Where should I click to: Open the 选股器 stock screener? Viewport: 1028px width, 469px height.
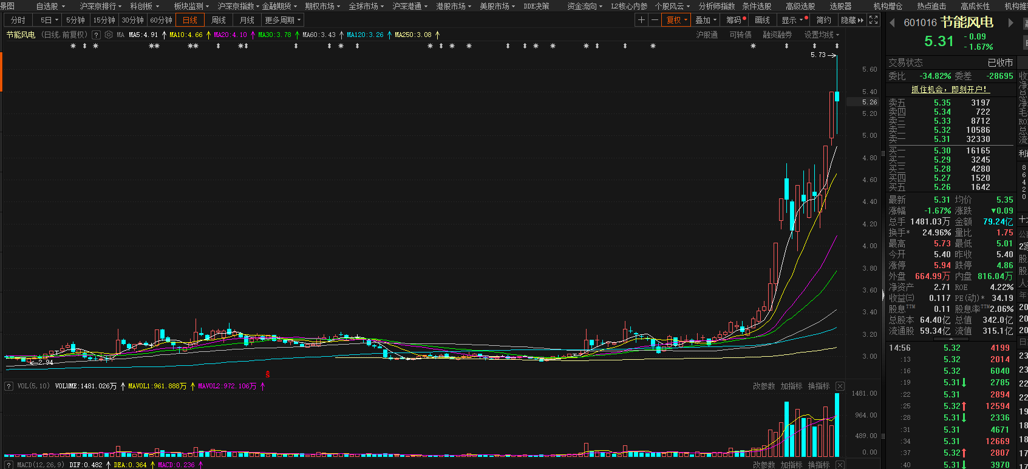coord(840,6)
